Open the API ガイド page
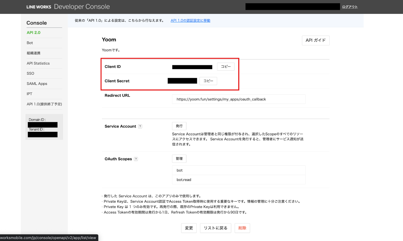This screenshot has height=241, width=403. tap(315, 40)
